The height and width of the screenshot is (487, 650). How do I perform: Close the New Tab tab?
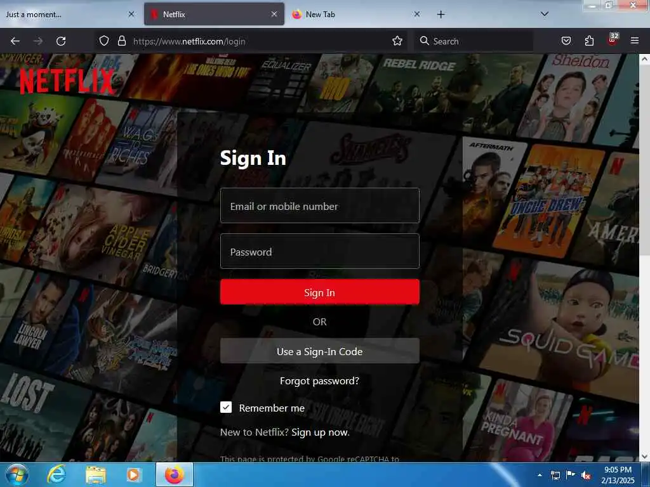[x=417, y=14]
